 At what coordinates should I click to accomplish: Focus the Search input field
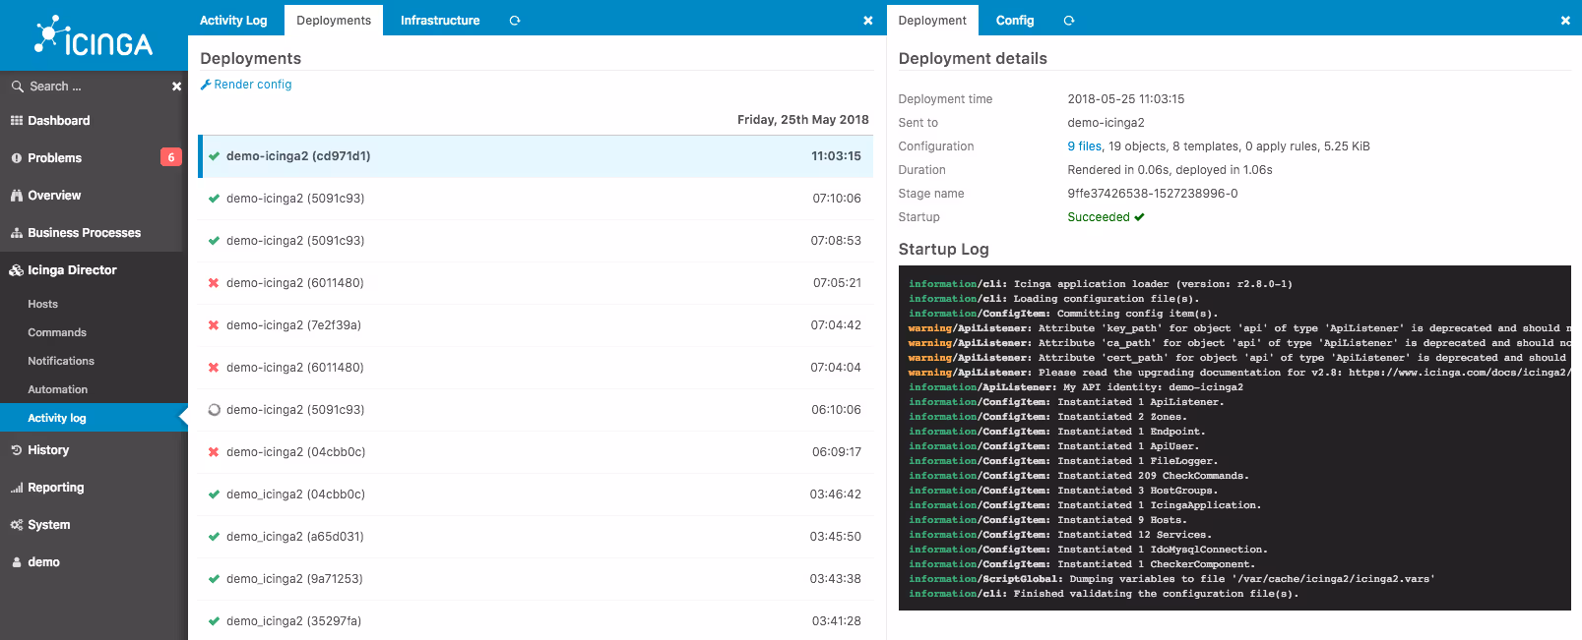[x=94, y=87]
